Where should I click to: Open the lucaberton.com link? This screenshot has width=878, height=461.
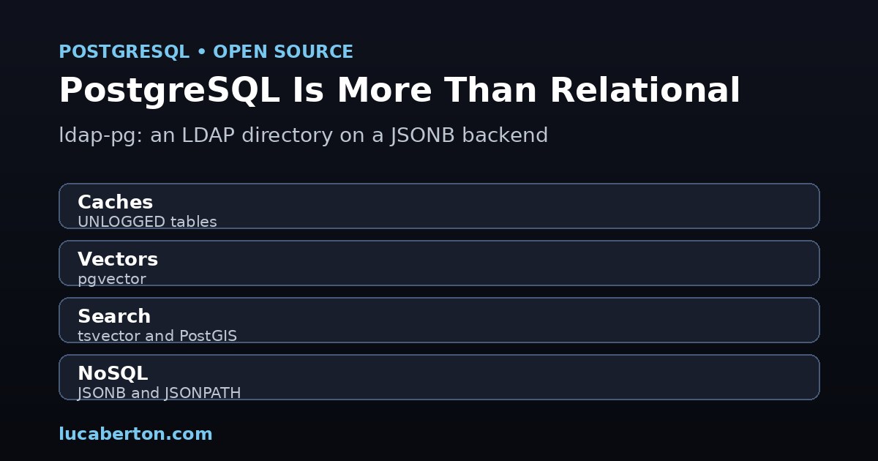[135, 434]
